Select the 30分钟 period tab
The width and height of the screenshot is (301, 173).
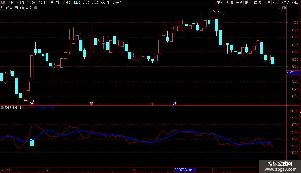[54, 2]
